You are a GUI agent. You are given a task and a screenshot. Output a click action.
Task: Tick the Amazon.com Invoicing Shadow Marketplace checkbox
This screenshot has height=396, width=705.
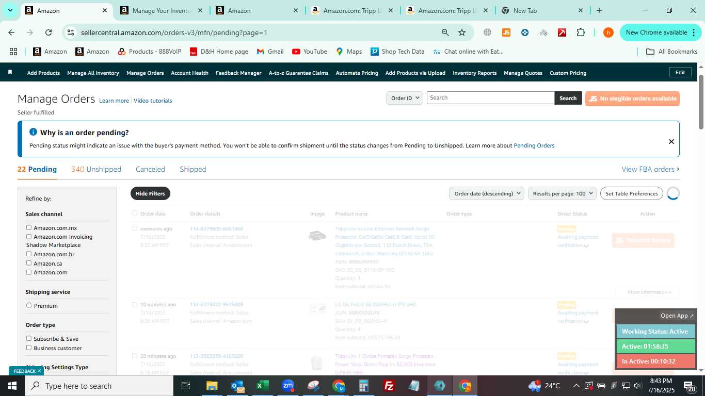[x=29, y=237]
